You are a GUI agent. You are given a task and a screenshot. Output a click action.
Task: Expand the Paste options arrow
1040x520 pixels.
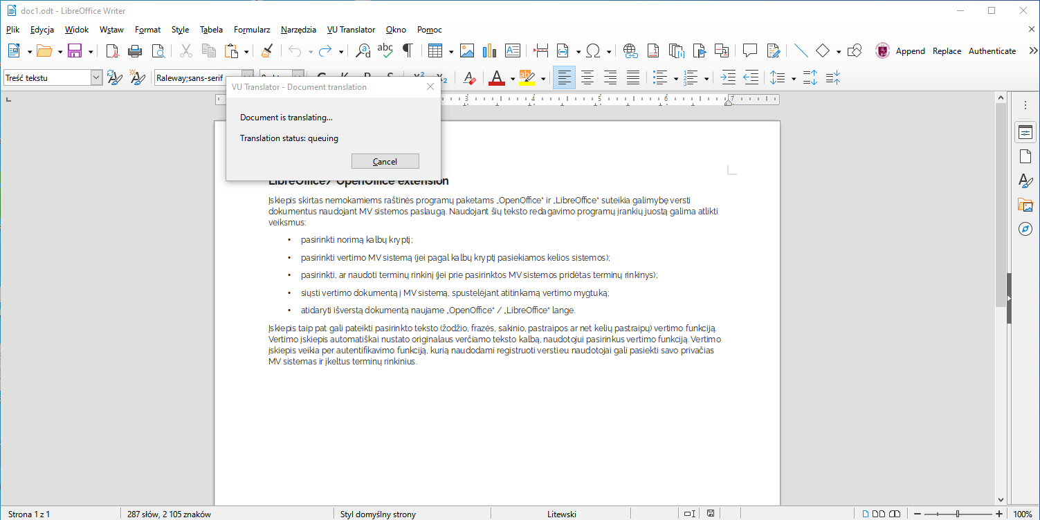(246, 51)
